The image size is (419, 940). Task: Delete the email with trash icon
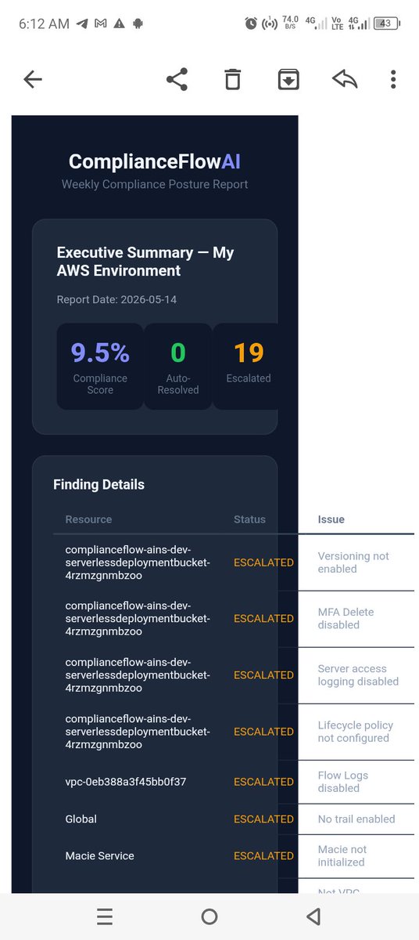232,79
